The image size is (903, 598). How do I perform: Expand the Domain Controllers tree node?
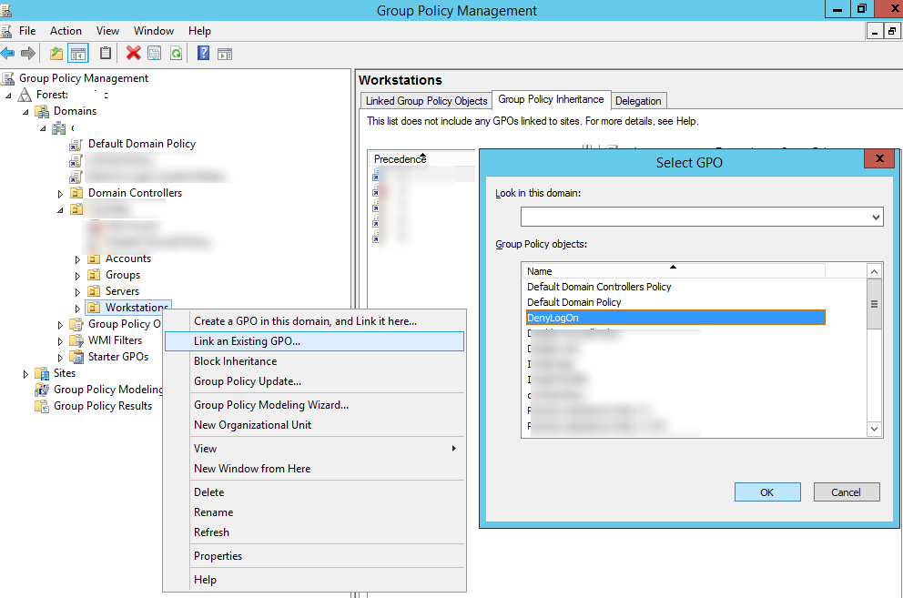61,194
